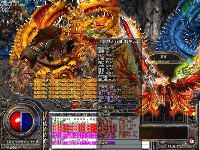Screen dimensions: 200x150
Task: Open the three-person group chat toolbar icon
Action: (78, 115)
